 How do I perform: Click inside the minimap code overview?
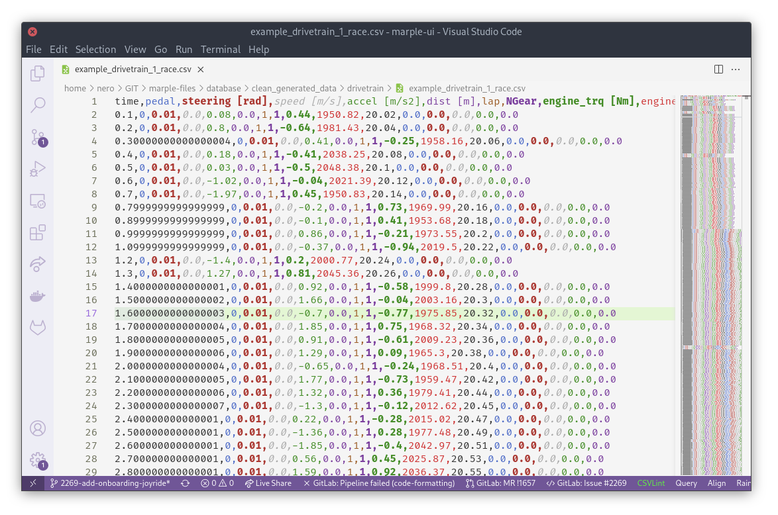(x=711, y=285)
